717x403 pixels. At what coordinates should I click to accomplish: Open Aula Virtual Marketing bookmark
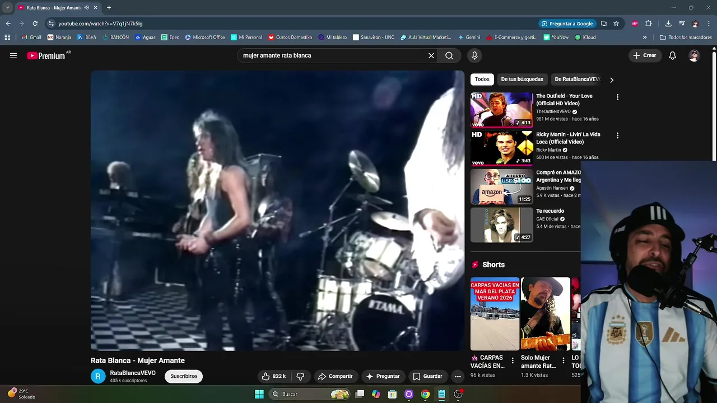pyautogui.click(x=426, y=38)
